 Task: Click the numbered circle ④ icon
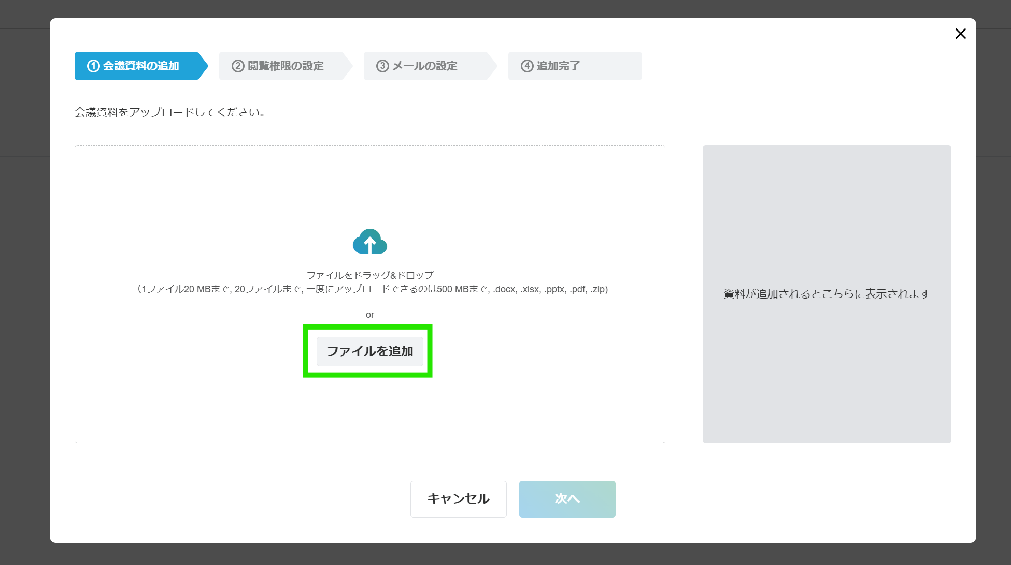coord(526,66)
